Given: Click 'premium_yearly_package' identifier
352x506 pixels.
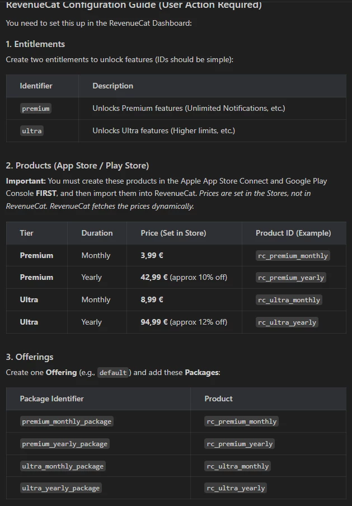Looking at the screenshot, I should click(x=64, y=444).
